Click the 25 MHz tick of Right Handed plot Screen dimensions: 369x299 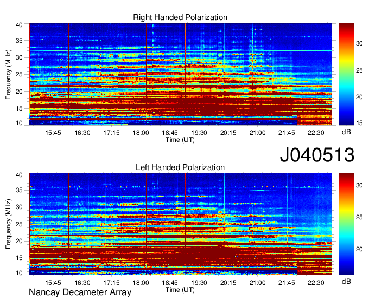pos(19,74)
